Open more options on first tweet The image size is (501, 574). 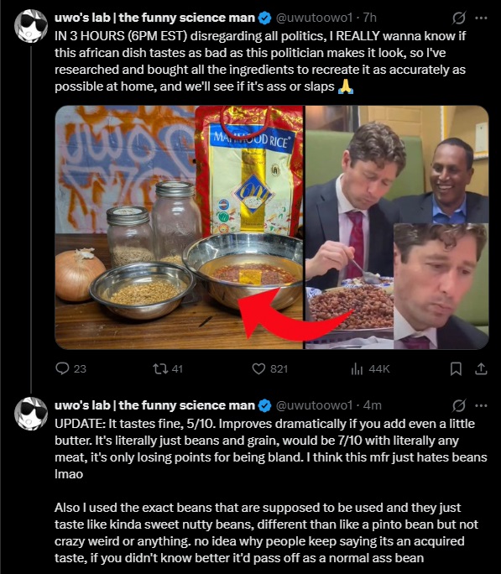pos(481,18)
